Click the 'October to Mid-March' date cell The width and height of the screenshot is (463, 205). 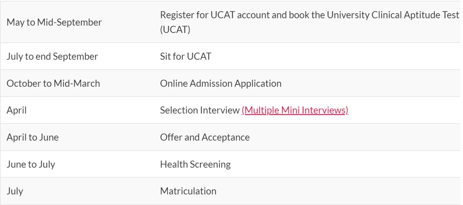point(53,83)
